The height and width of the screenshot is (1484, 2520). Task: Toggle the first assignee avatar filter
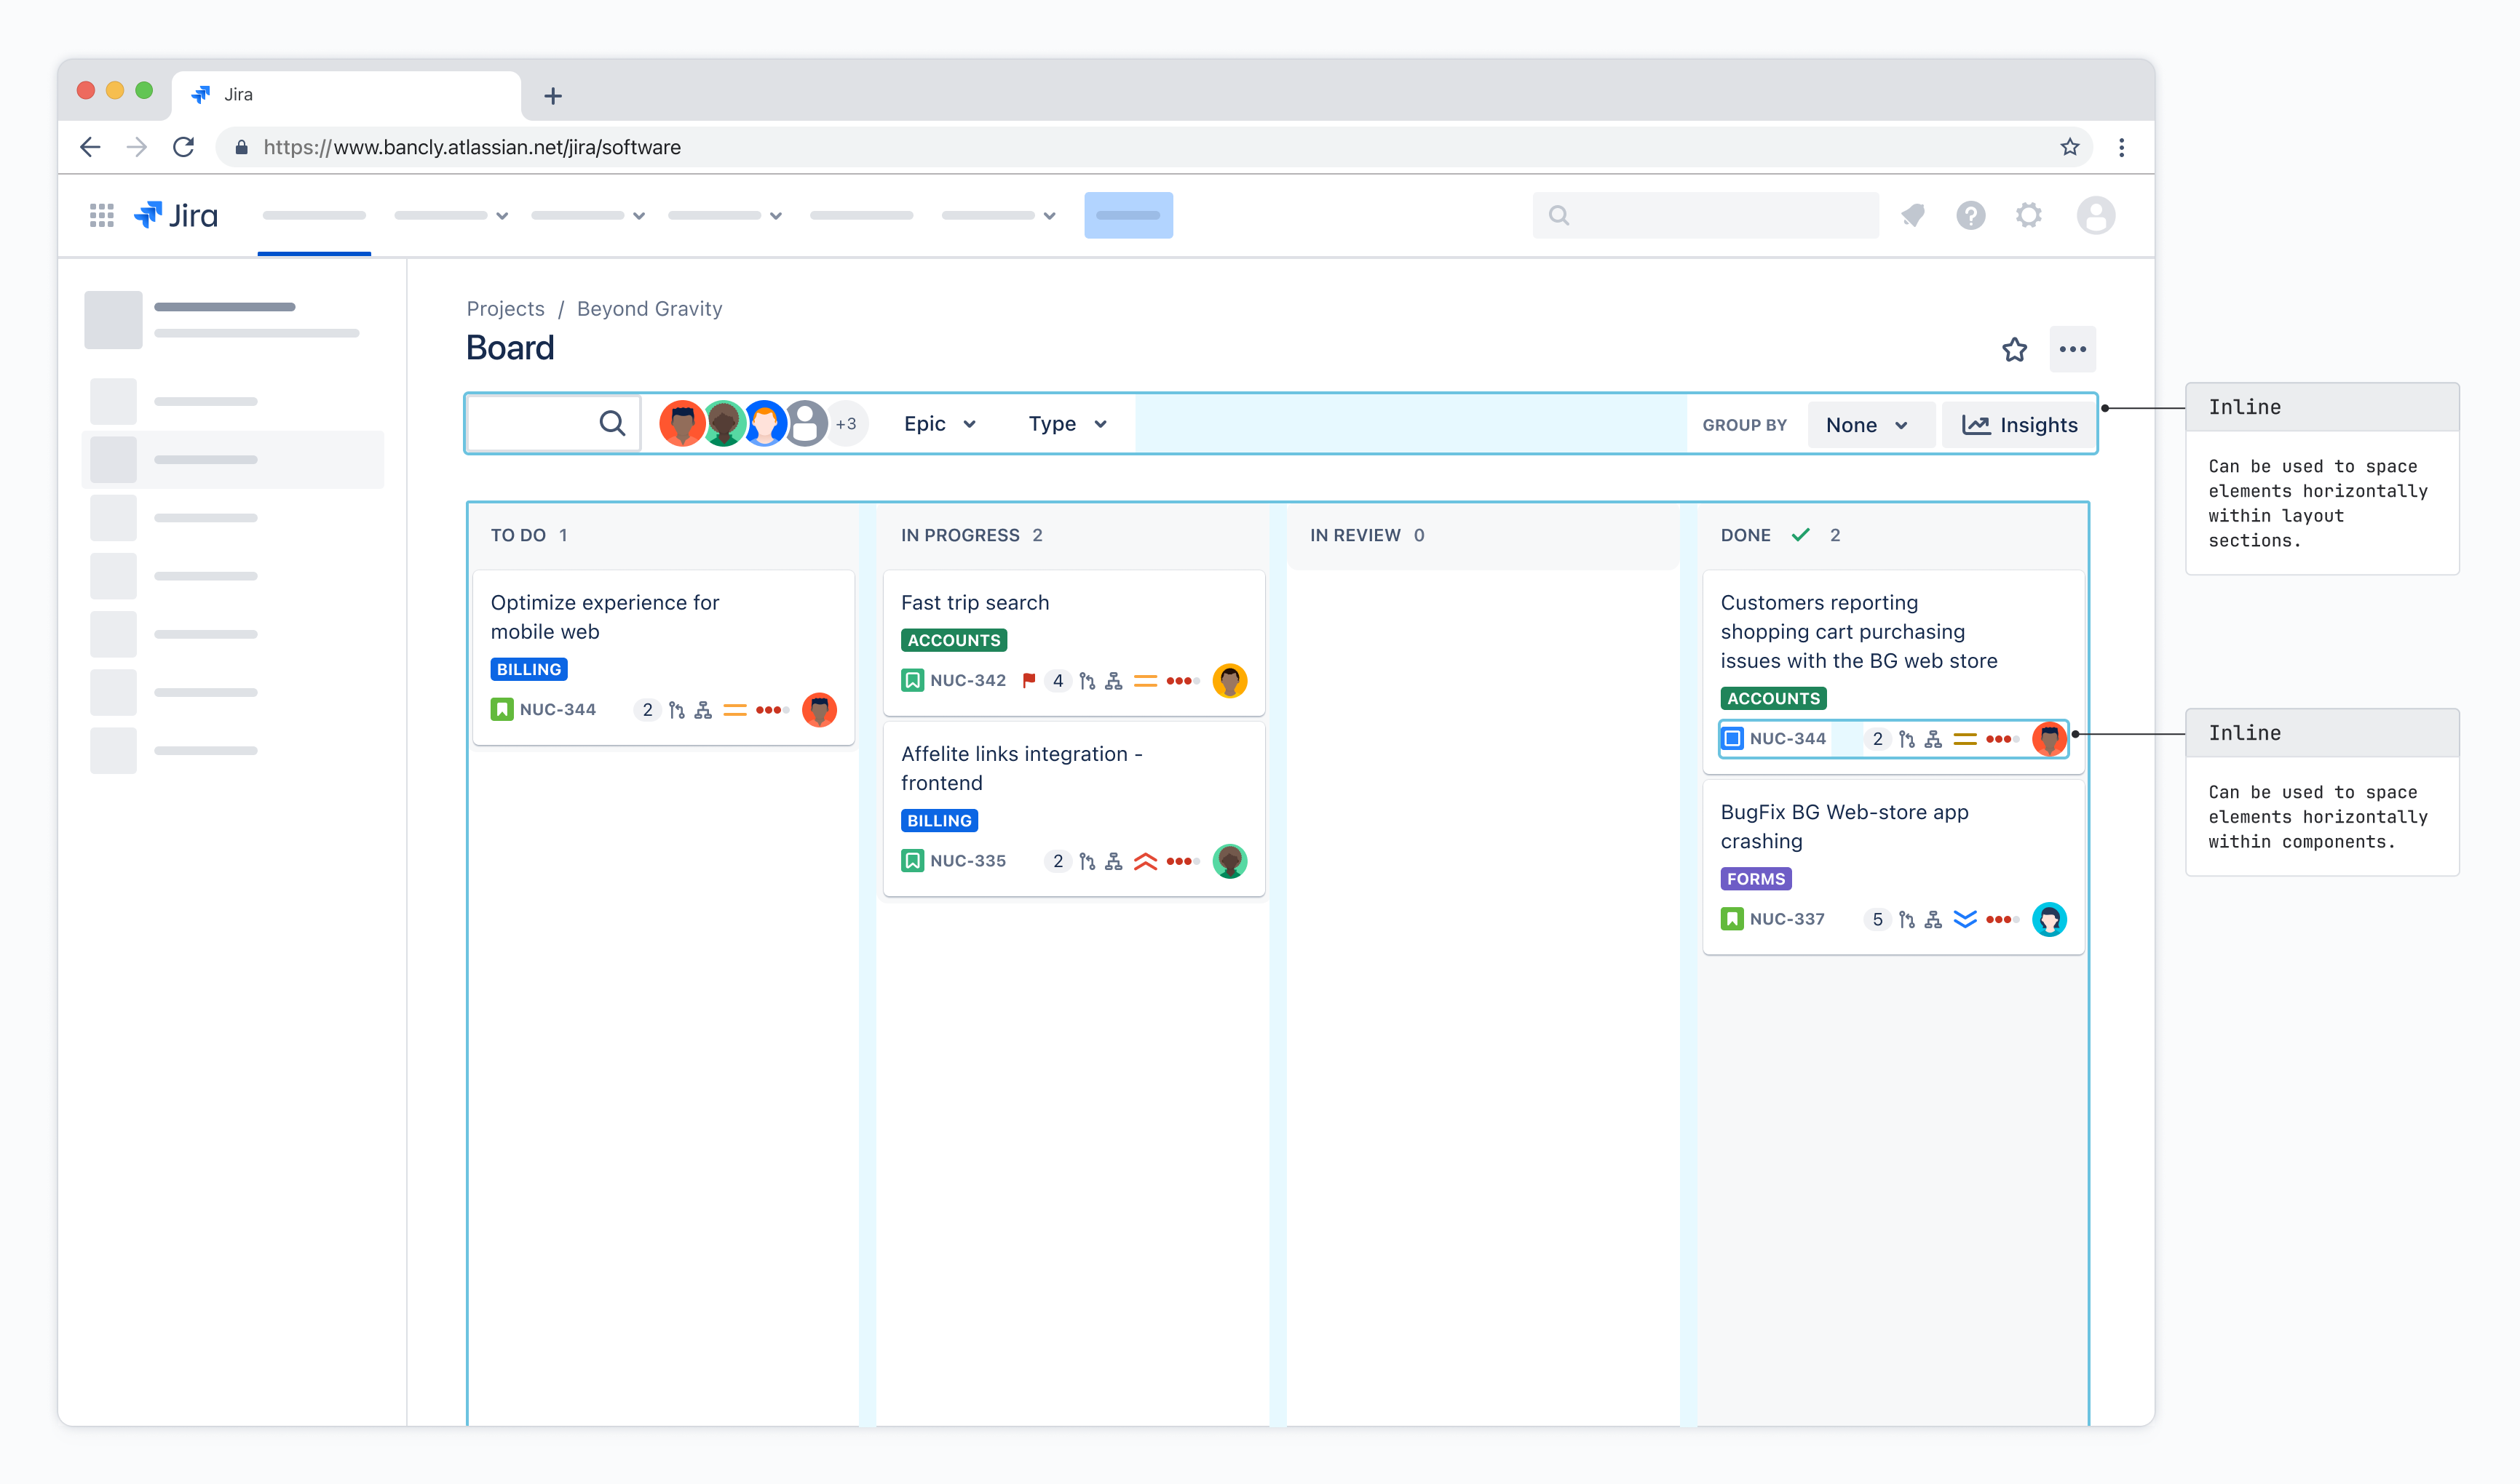[x=682, y=423]
